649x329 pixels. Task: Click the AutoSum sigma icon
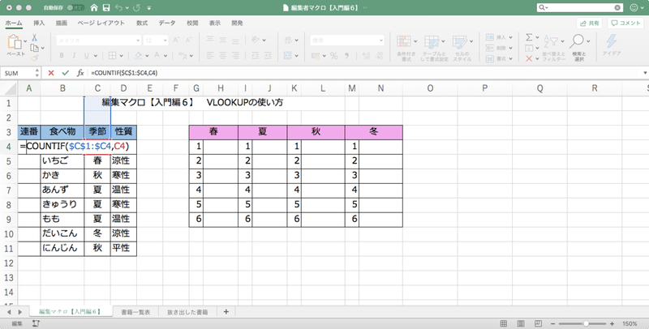pos(530,37)
